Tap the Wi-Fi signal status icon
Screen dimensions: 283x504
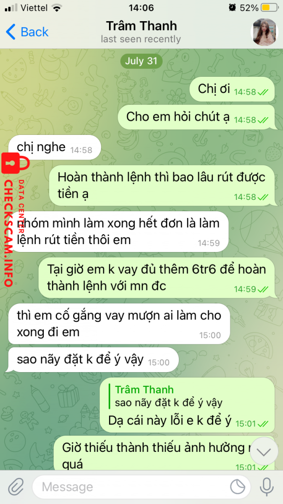coord(57,8)
